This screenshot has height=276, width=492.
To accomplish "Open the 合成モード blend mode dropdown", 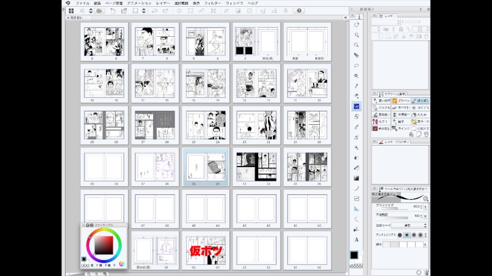I will point(409,226).
